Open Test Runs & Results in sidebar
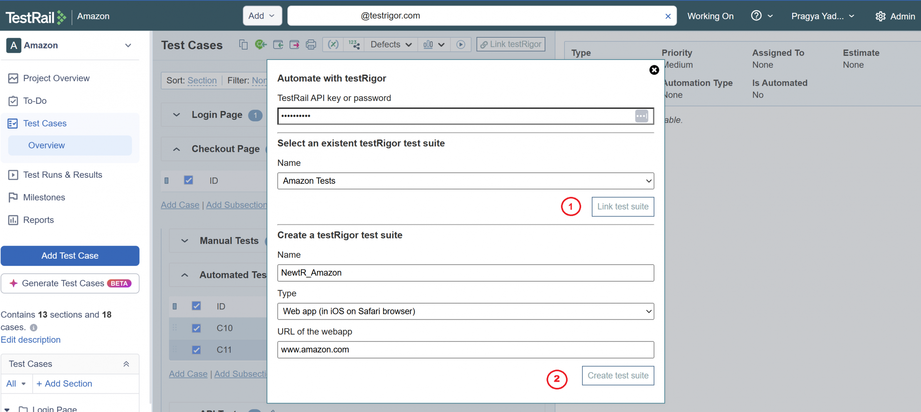Image resolution: width=921 pixels, height=412 pixels. (63, 175)
